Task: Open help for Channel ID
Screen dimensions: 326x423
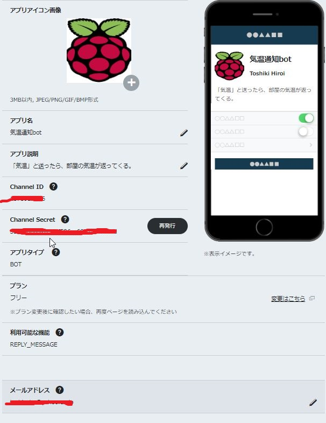Action: 53,186
